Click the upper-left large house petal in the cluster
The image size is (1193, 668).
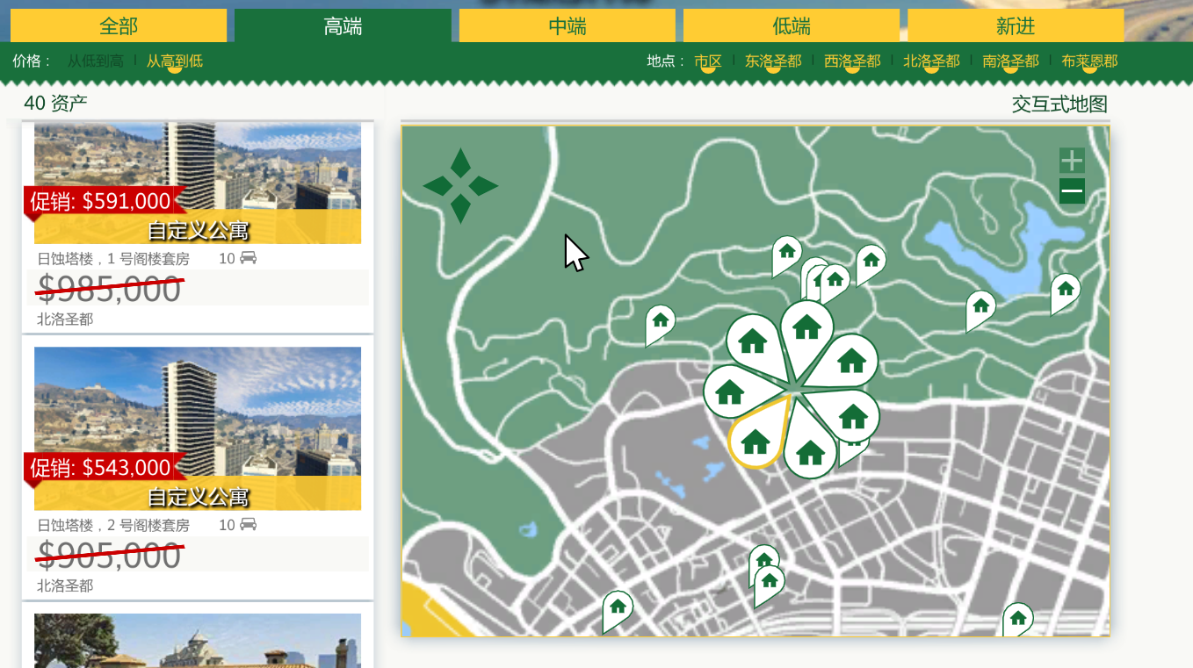(754, 343)
